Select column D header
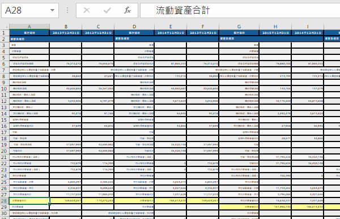The width and height of the screenshot is (340, 219). click(x=134, y=27)
